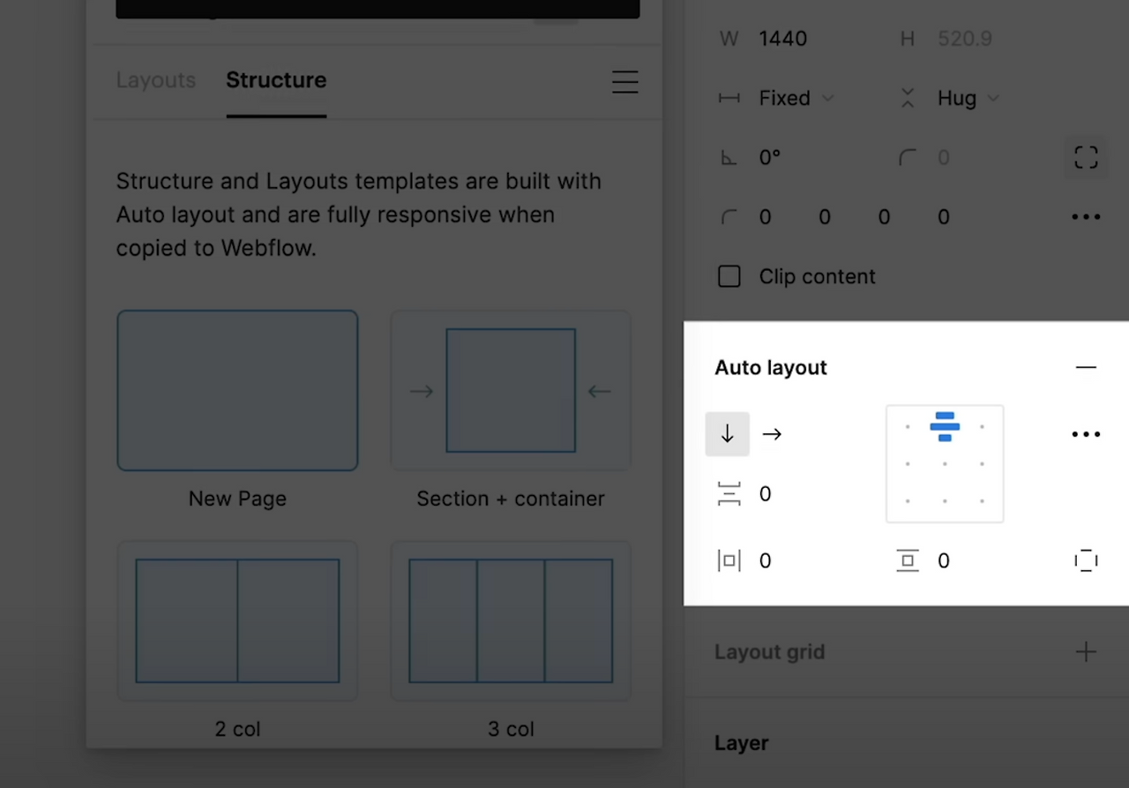Add a layout grid with plus
The height and width of the screenshot is (788, 1129).
1086,652
